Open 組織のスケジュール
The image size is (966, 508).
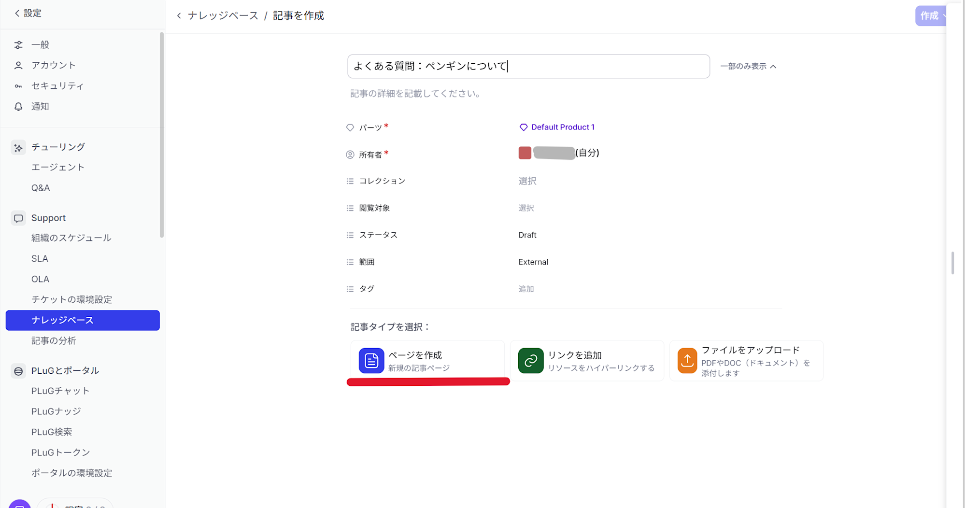pyautogui.click(x=71, y=238)
